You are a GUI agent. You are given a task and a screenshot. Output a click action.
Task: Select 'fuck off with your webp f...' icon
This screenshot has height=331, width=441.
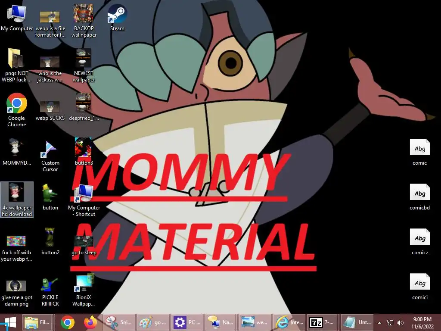coord(16,248)
